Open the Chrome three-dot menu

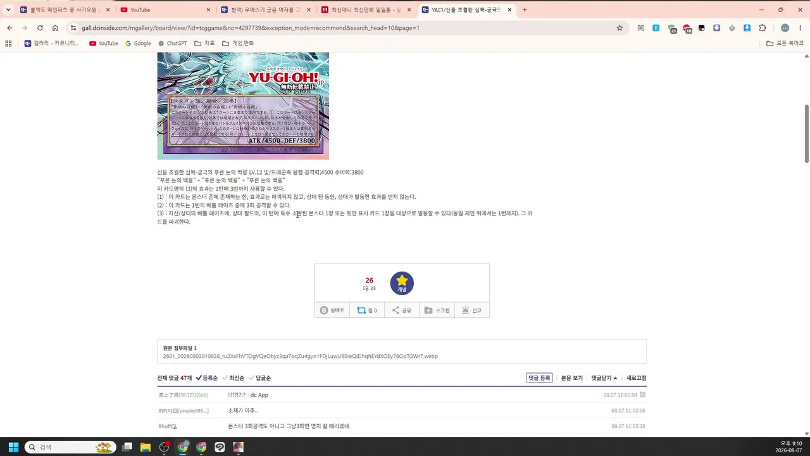click(x=801, y=28)
